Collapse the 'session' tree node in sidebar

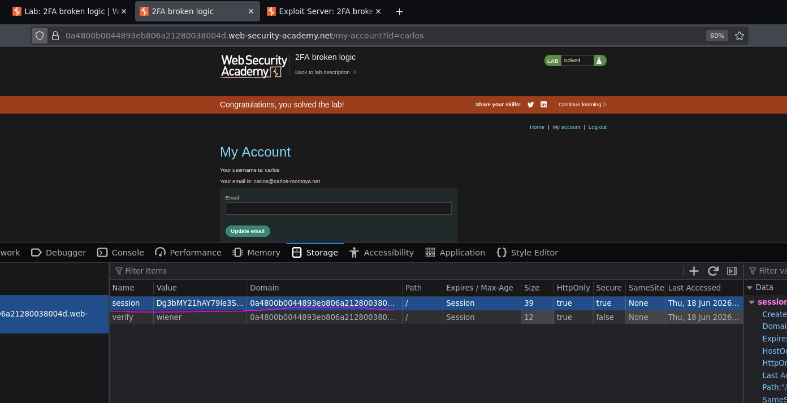click(x=751, y=302)
